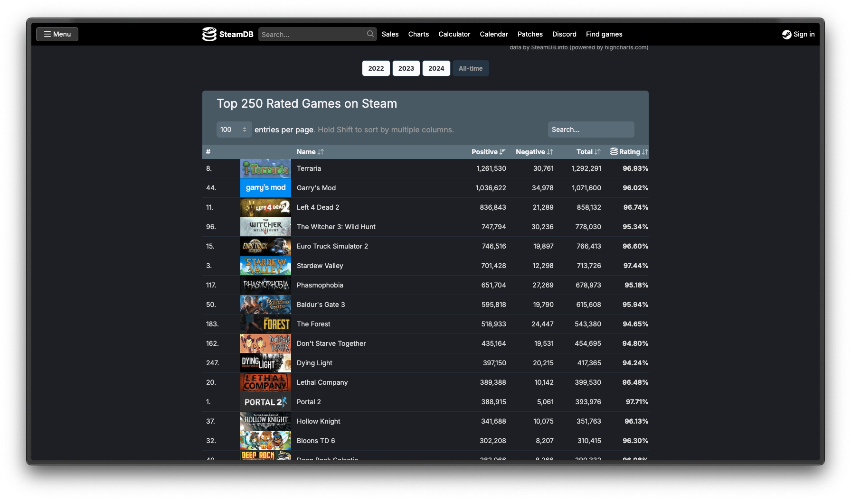This screenshot has height=500, width=851.
Task: Open the Terraria game thumbnail
Action: click(265, 168)
